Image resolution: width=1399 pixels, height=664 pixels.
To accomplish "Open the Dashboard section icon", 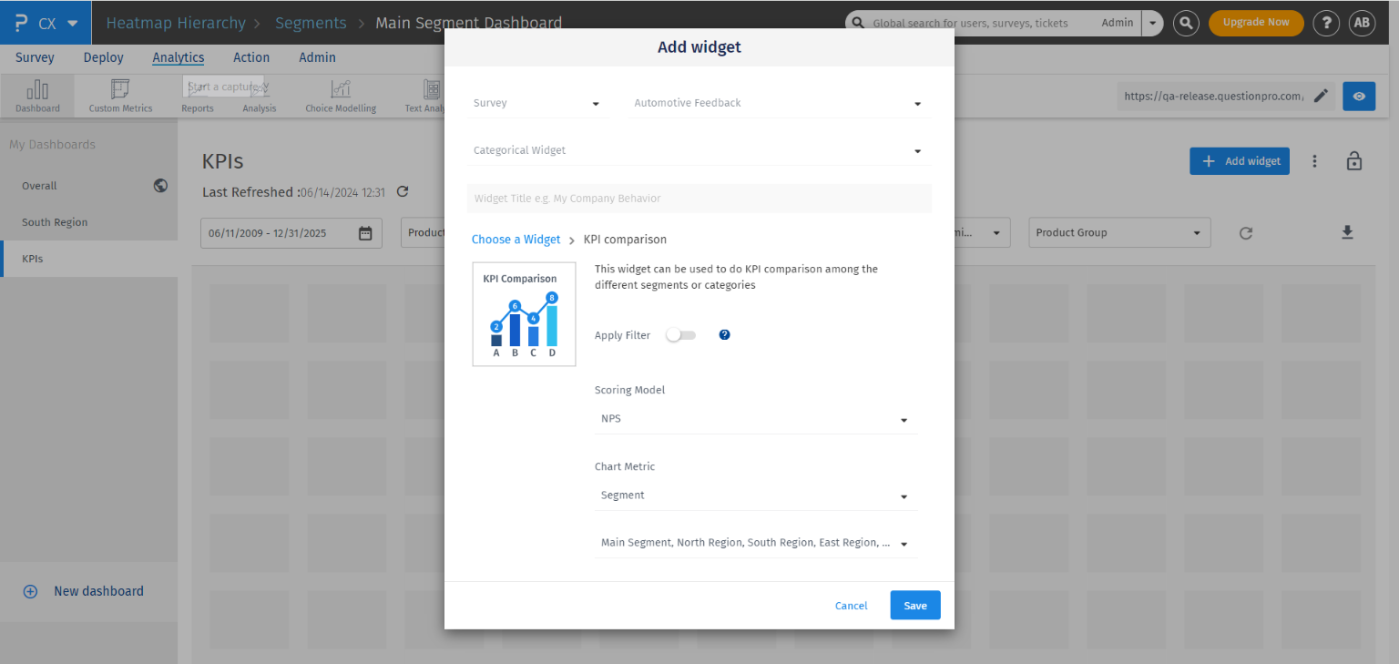I will tap(36, 95).
